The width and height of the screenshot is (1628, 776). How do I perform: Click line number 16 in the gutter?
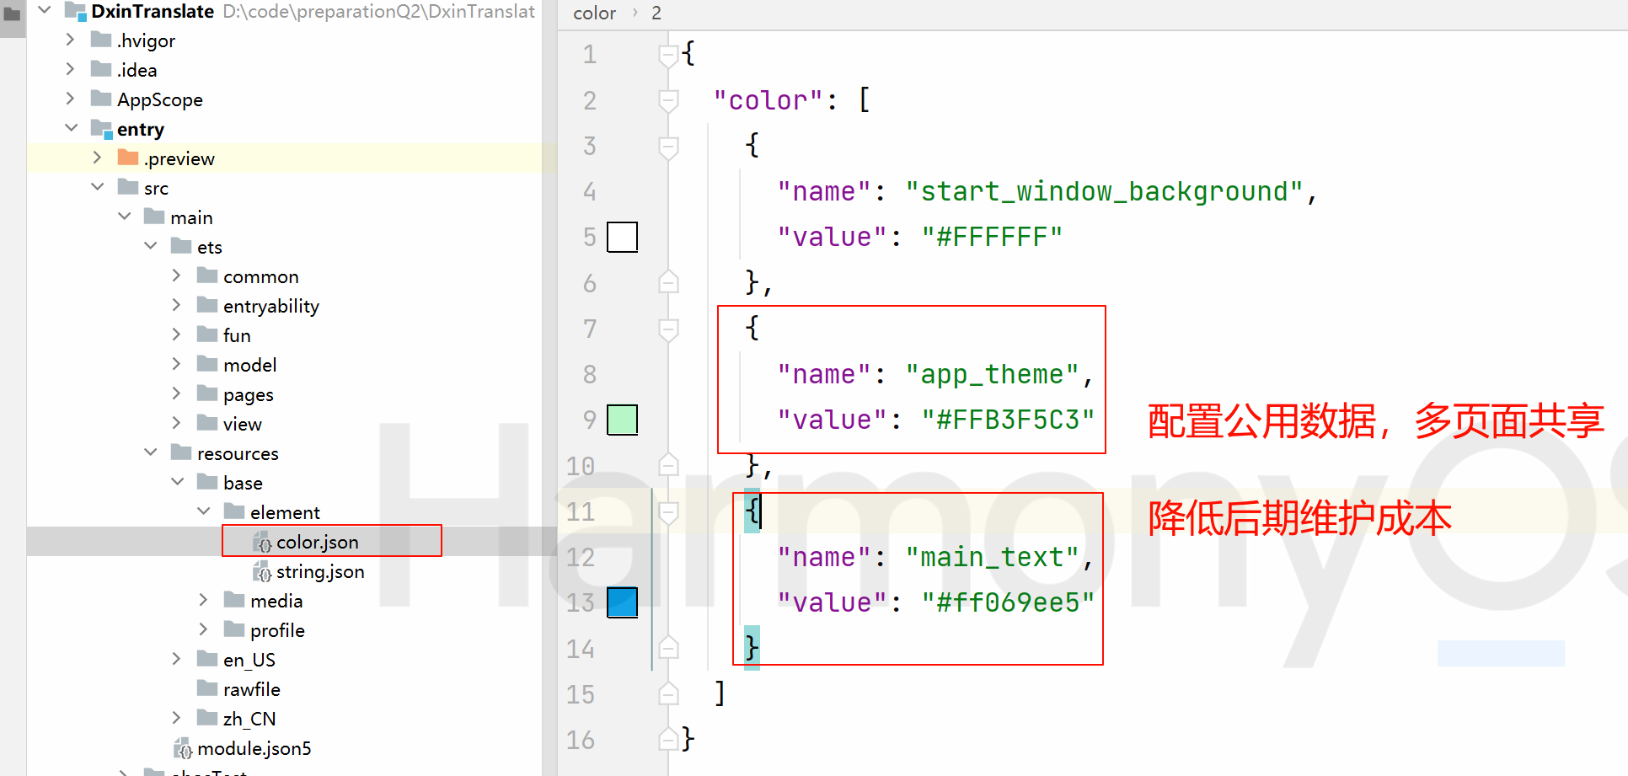(x=581, y=740)
